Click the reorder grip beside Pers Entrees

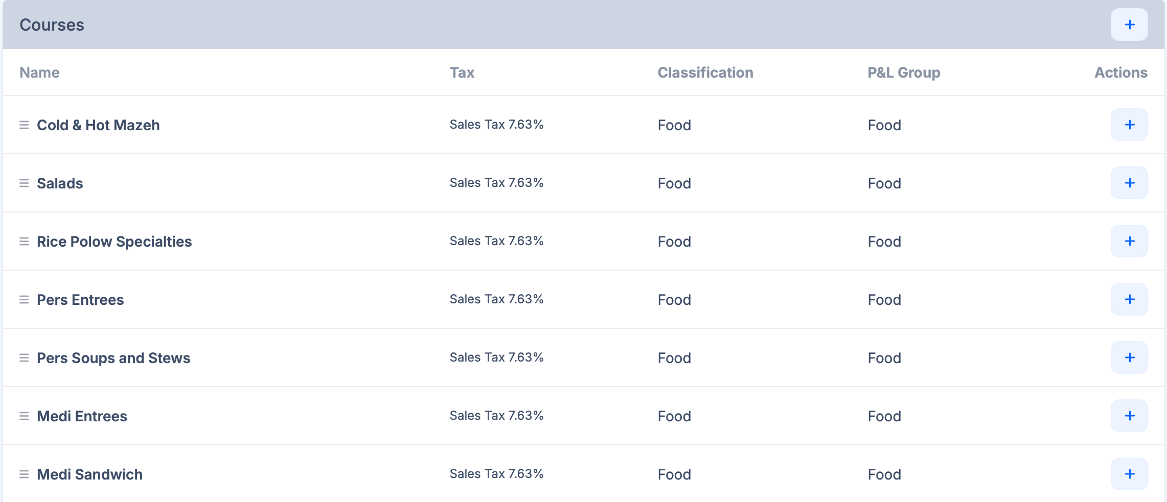coord(24,300)
